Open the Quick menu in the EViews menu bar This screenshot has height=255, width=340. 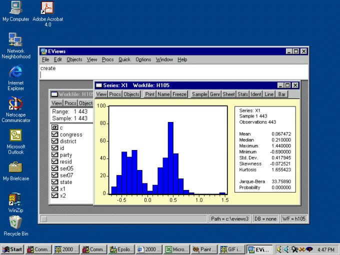point(124,59)
